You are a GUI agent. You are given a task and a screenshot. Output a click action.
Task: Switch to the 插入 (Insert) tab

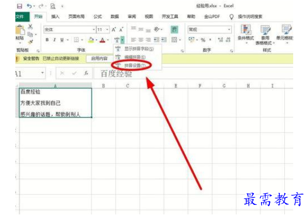pos(55,17)
